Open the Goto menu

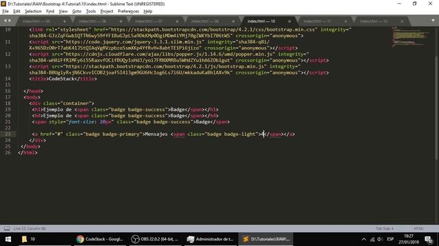[x=76, y=12]
